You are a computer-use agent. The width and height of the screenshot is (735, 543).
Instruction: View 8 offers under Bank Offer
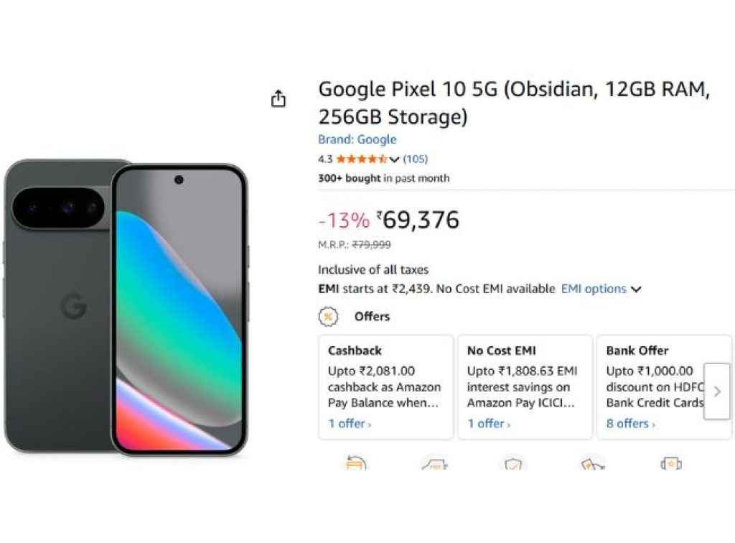click(627, 424)
